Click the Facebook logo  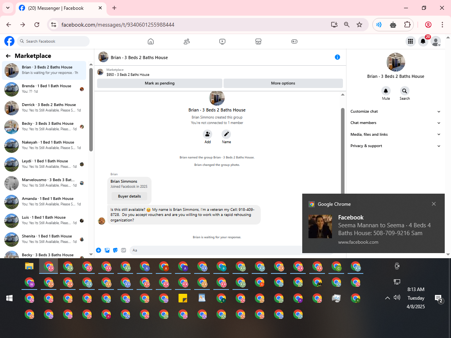(9, 41)
